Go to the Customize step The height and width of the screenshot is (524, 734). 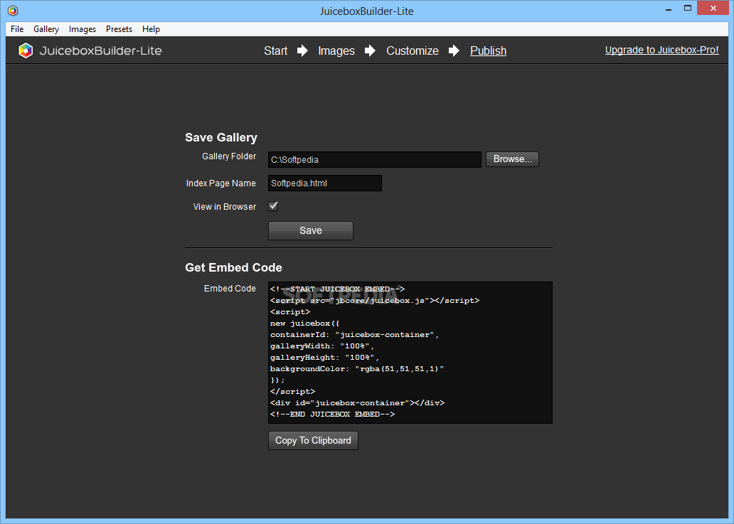pos(413,50)
